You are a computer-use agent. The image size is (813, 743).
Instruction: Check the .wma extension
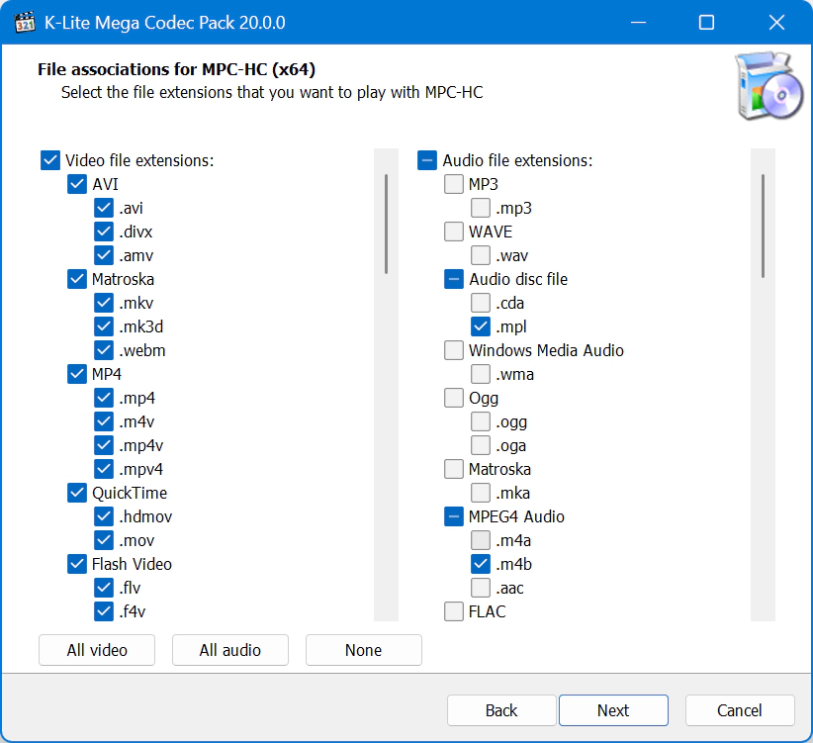pyautogui.click(x=481, y=374)
